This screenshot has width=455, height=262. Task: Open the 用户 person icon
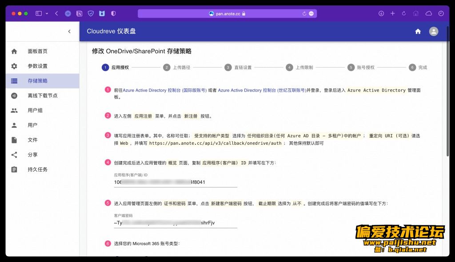(14, 125)
